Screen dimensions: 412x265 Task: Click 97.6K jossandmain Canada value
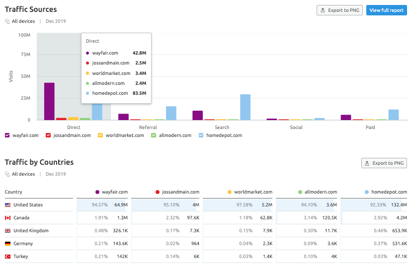193,218
